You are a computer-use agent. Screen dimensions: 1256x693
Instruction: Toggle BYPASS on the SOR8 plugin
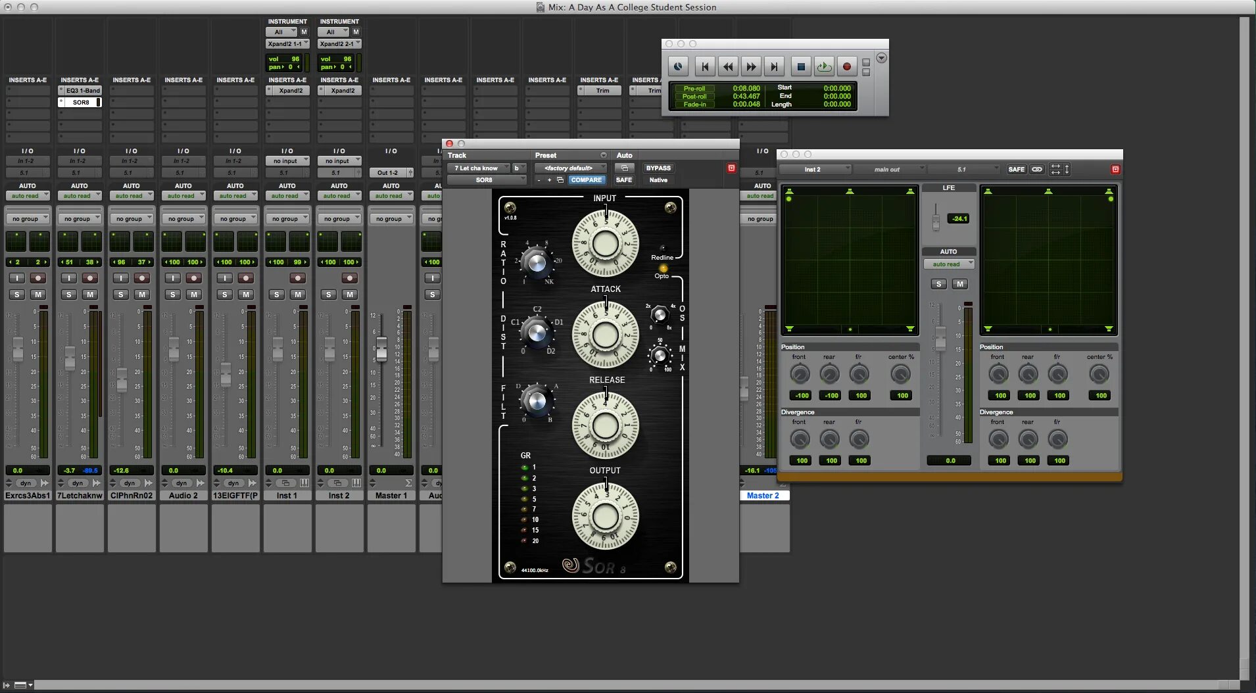click(658, 168)
